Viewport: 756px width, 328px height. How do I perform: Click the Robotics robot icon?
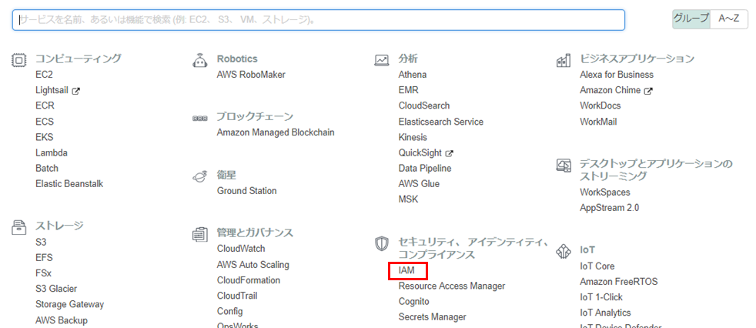pyautogui.click(x=199, y=60)
